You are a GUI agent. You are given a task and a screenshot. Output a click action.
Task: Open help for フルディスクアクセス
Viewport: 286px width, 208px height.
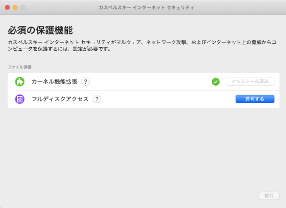(x=97, y=99)
